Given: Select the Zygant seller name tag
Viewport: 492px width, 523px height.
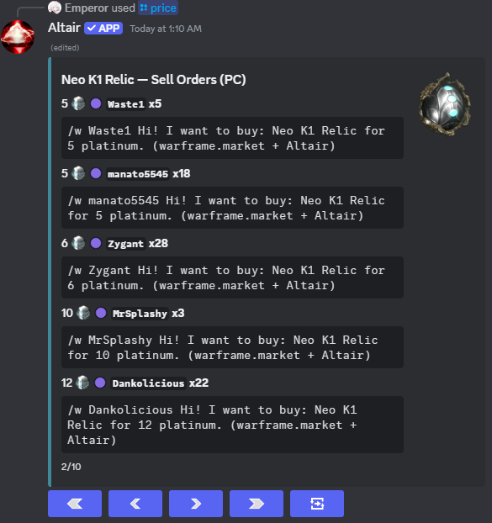Looking at the screenshot, I should tap(126, 244).
